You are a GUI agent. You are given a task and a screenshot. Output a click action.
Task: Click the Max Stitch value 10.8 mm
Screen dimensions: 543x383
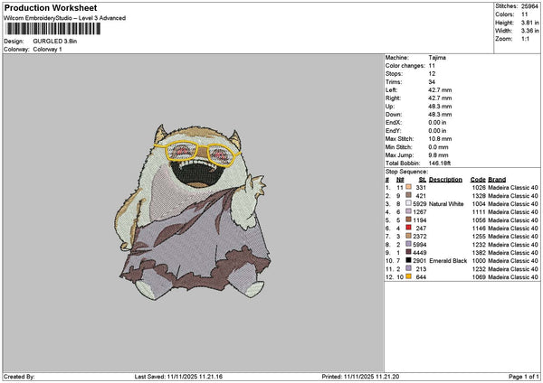coord(440,138)
